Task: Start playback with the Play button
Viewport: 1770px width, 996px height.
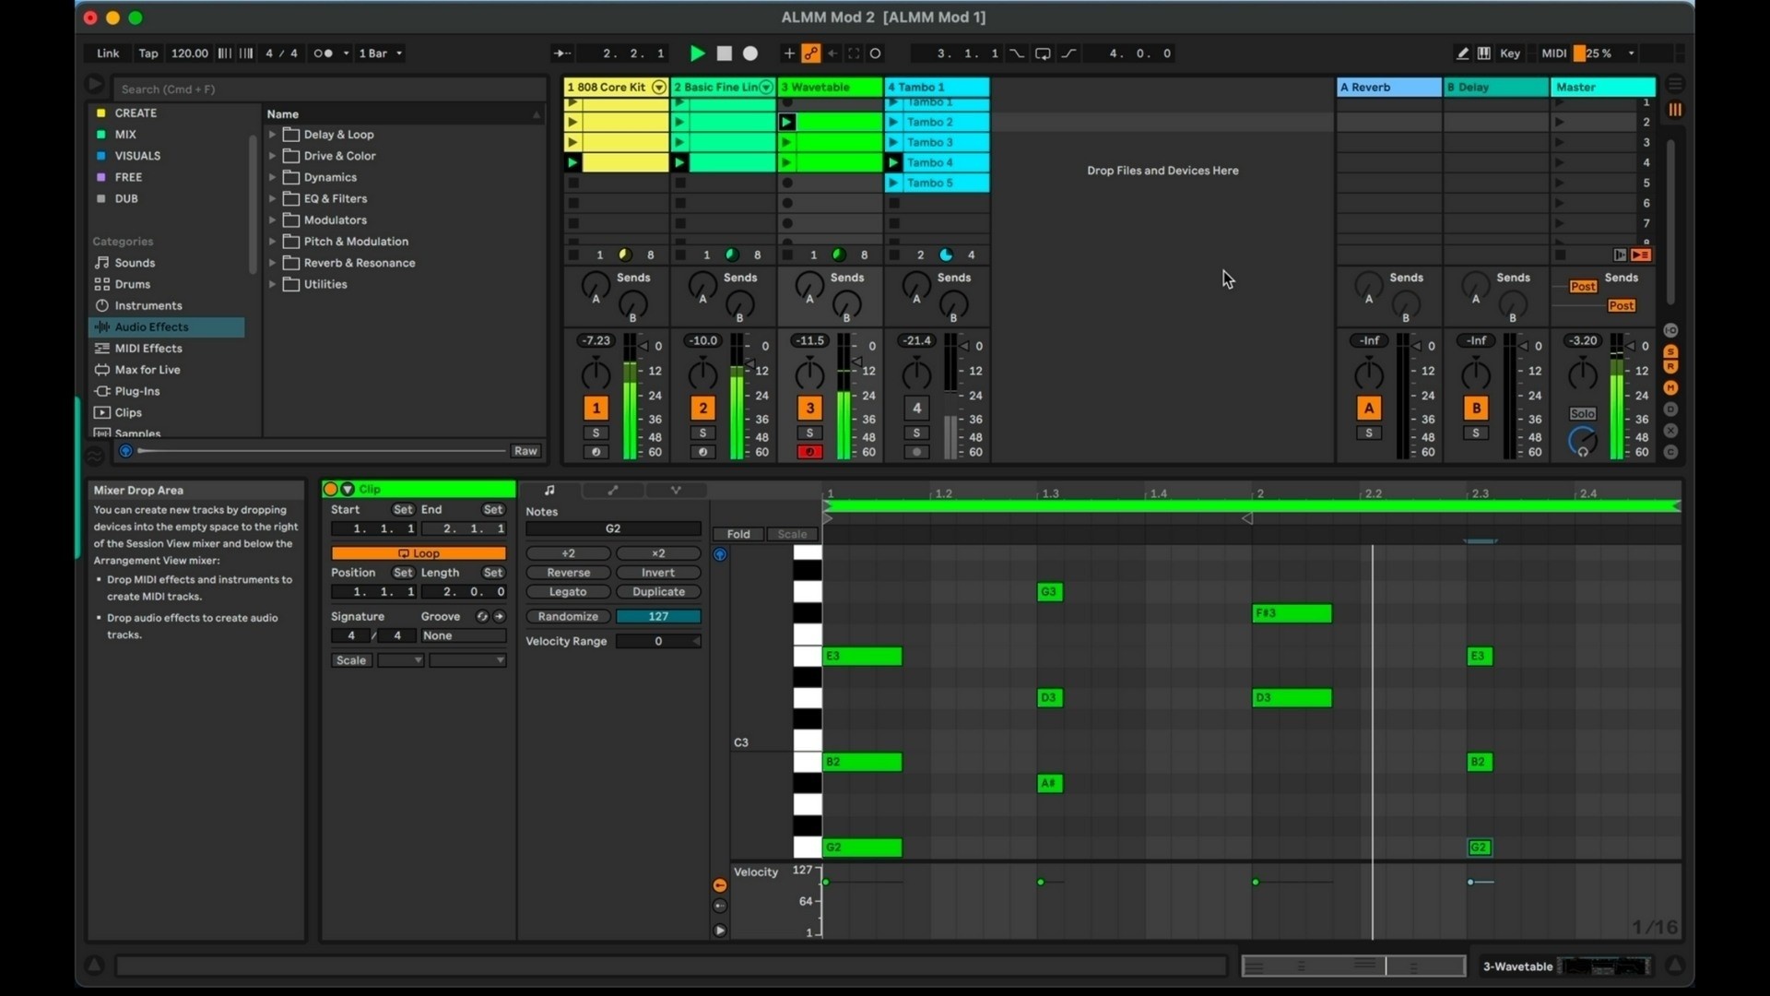Action: point(698,53)
